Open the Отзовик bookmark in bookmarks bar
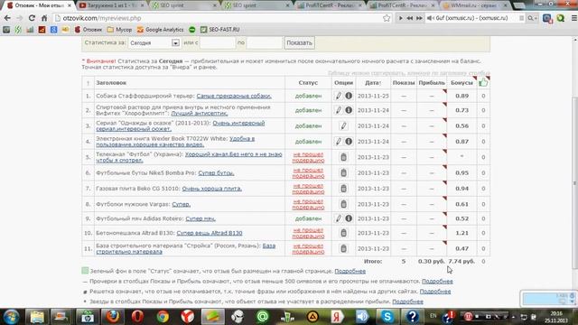 (89, 30)
